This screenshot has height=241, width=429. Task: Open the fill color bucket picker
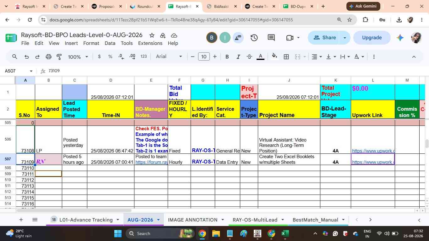pyautogui.click(x=274, y=57)
